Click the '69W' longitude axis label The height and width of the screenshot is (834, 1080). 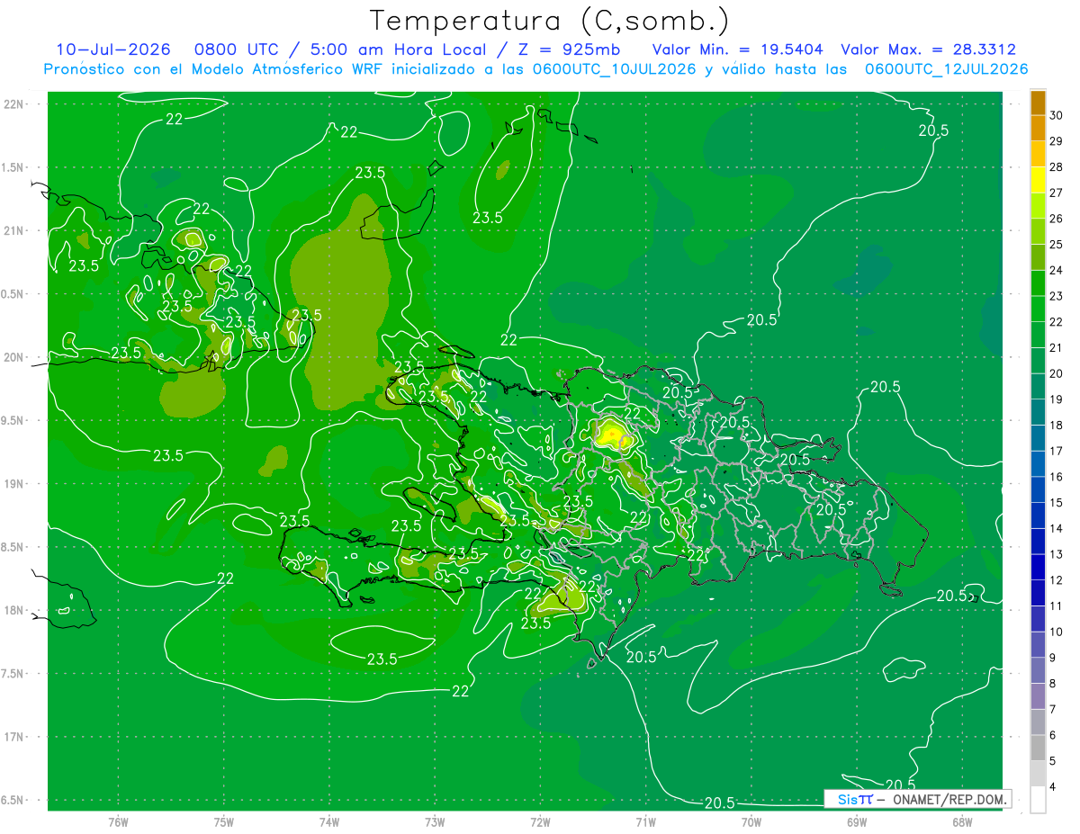pyautogui.click(x=857, y=822)
